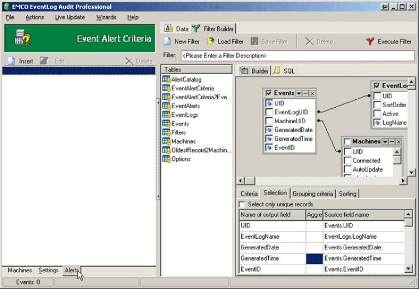Screen dimensions: 419x289
Task: Click the Events table icon in Tables list
Action: tap(166, 123)
